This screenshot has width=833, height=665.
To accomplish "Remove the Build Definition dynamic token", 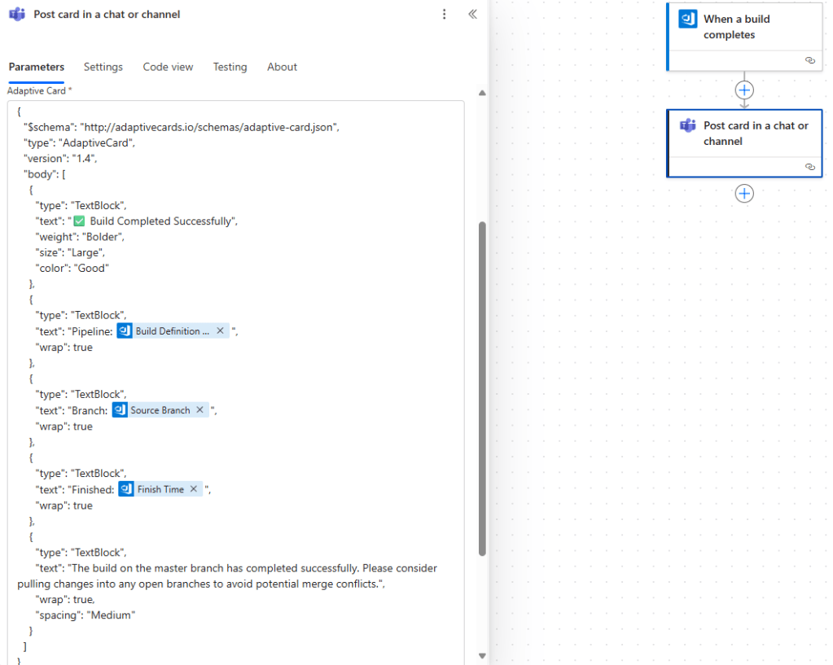I will (221, 331).
